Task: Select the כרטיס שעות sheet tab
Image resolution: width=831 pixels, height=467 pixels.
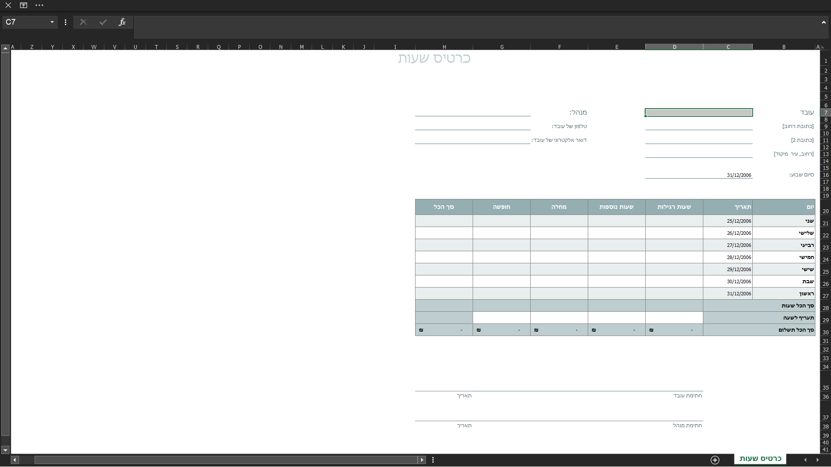Action: coord(760,459)
